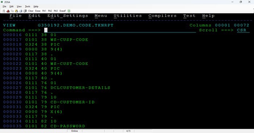Open the ISPF Help action bar menu
The image size is (254, 133).
coord(208,16)
